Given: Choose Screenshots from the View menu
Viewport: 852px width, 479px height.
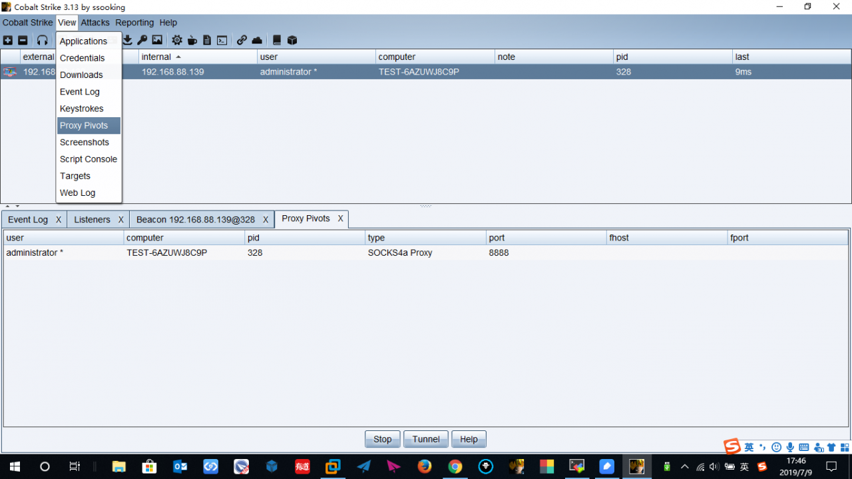Looking at the screenshot, I should (x=89, y=142).
